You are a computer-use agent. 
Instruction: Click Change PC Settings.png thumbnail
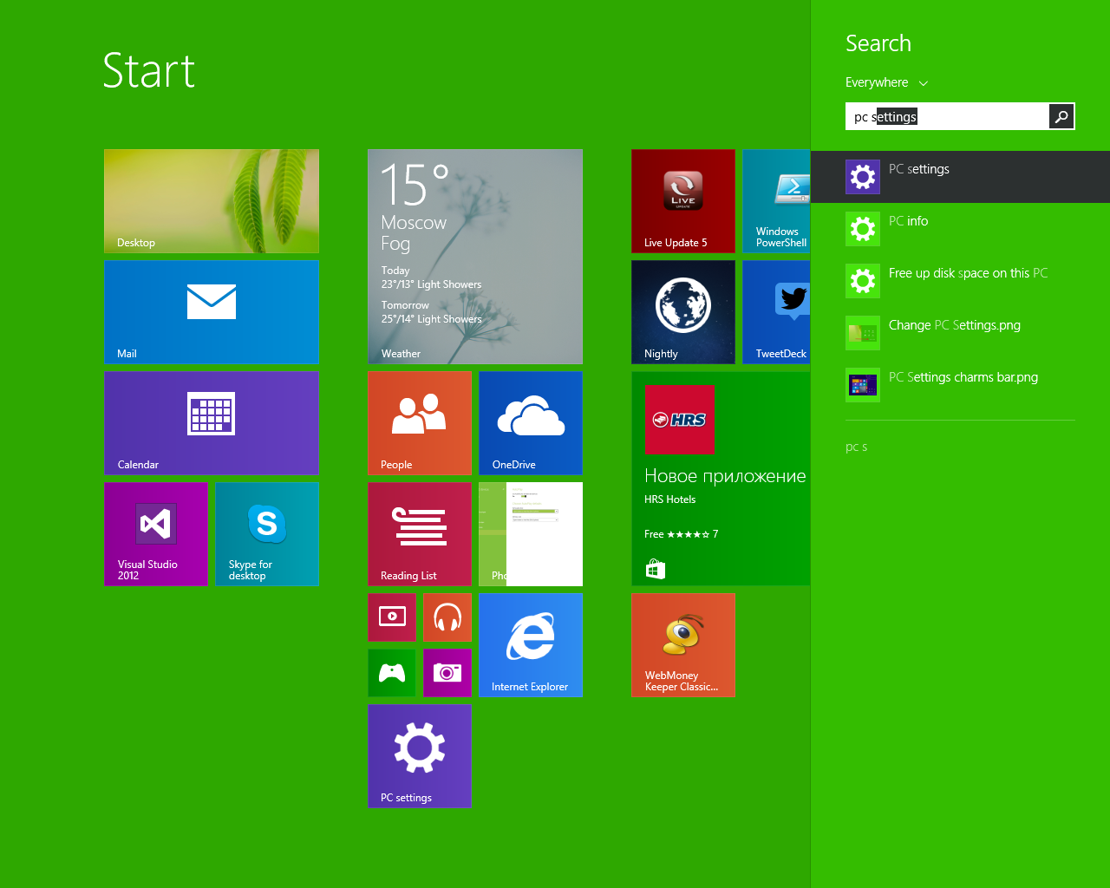point(863,333)
